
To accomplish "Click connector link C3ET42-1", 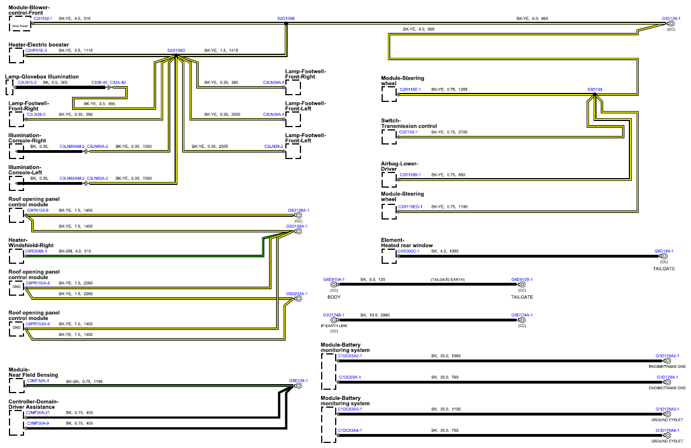I will tap(408, 132).
